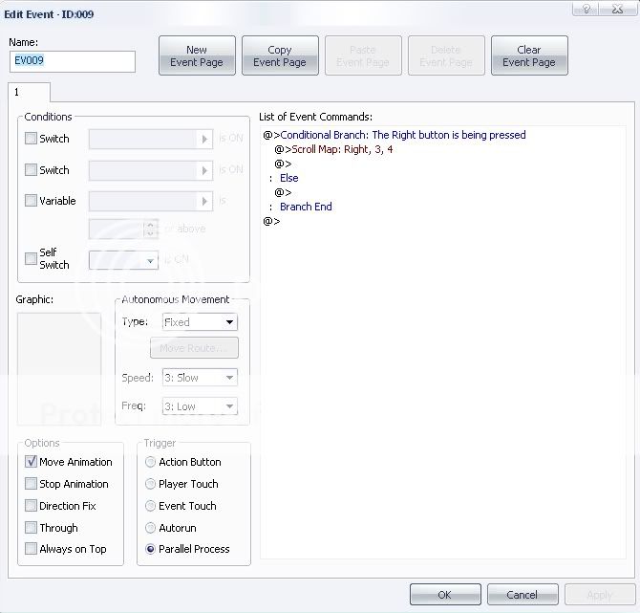The width and height of the screenshot is (640, 613).
Task: Toggle the Through option checkbox
Action: pos(32,528)
